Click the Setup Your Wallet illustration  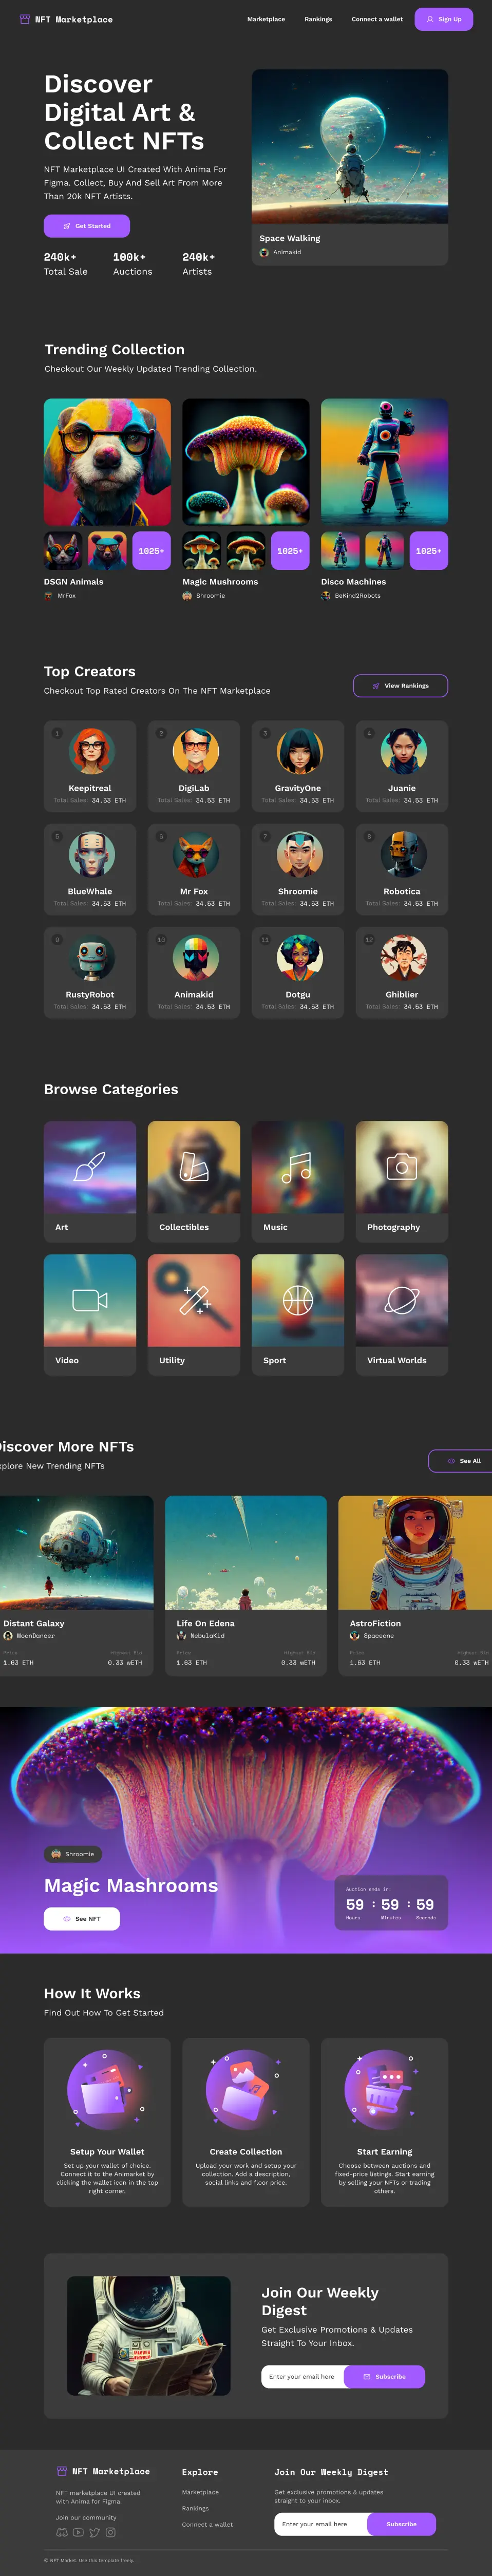pyautogui.click(x=107, y=2089)
